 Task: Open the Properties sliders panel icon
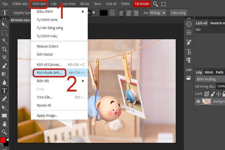coord(189,32)
